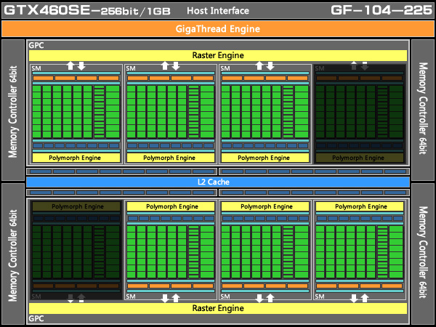Click down arrow atop second upper SM
Screen dimensions: 436x327
point(176,66)
